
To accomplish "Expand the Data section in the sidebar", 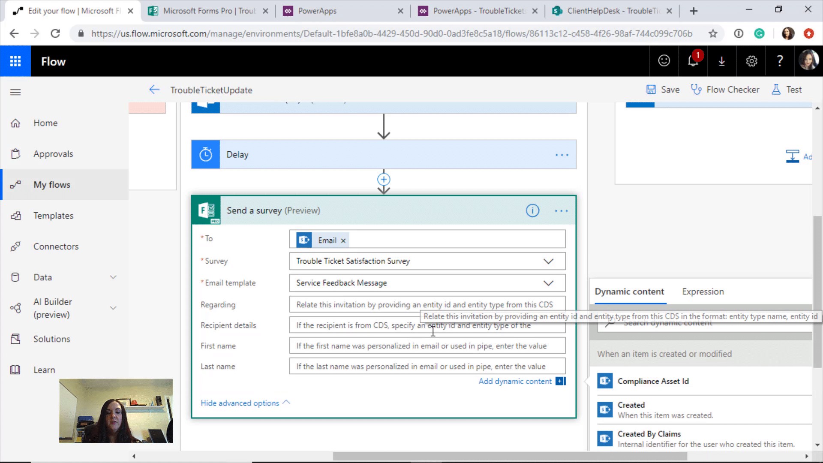I will coord(113,277).
